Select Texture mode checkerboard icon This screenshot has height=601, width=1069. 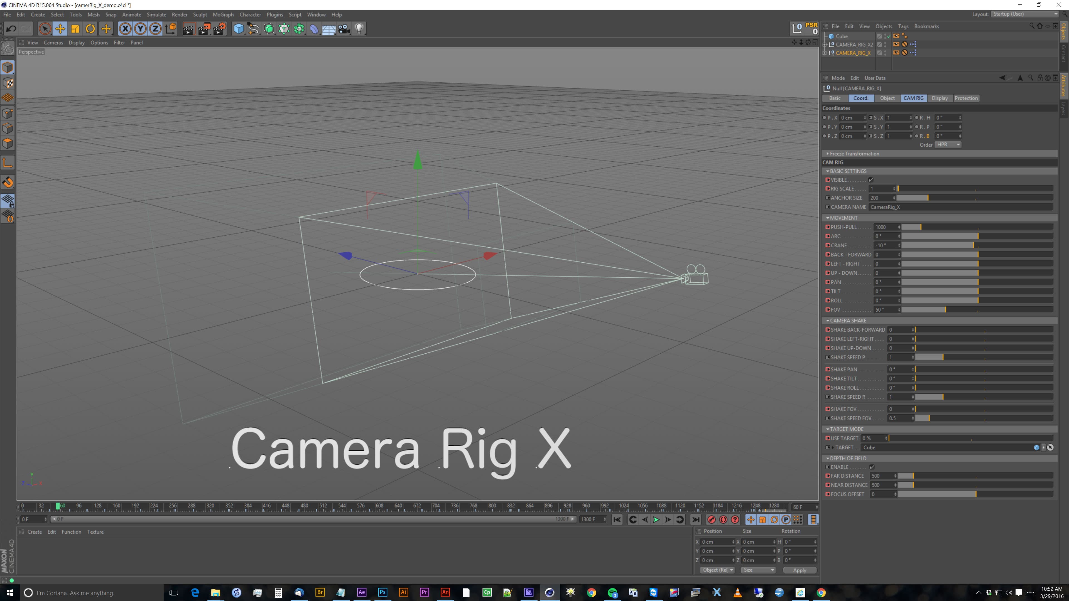click(x=8, y=83)
